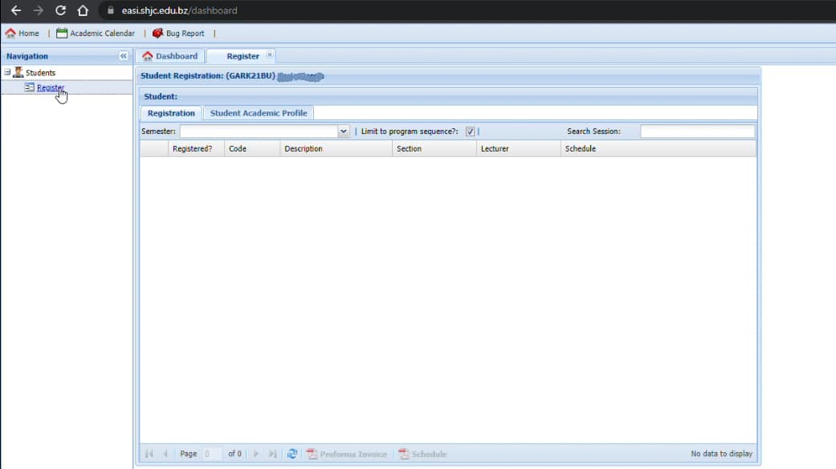Select the Registration sub-tab
The height and width of the screenshot is (469, 836).
(x=171, y=113)
